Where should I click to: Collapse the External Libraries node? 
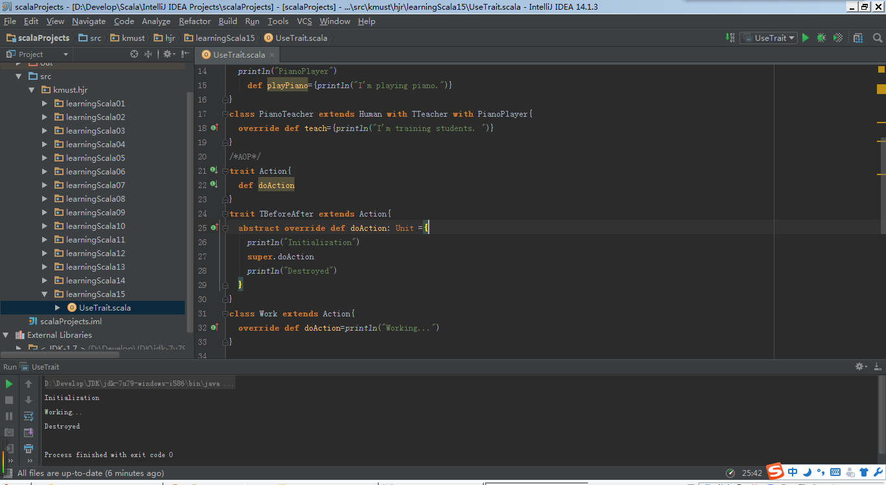(x=5, y=335)
